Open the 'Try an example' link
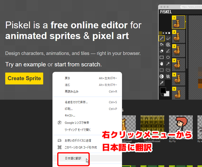The width and height of the screenshot is (202, 167). tap(26, 65)
